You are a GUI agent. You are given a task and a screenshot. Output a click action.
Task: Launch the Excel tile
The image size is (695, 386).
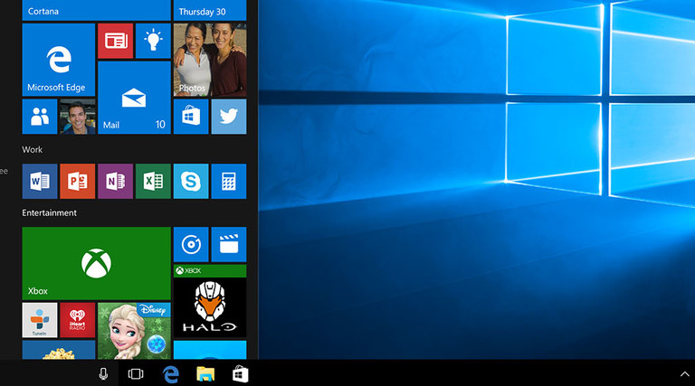coord(153,181)
